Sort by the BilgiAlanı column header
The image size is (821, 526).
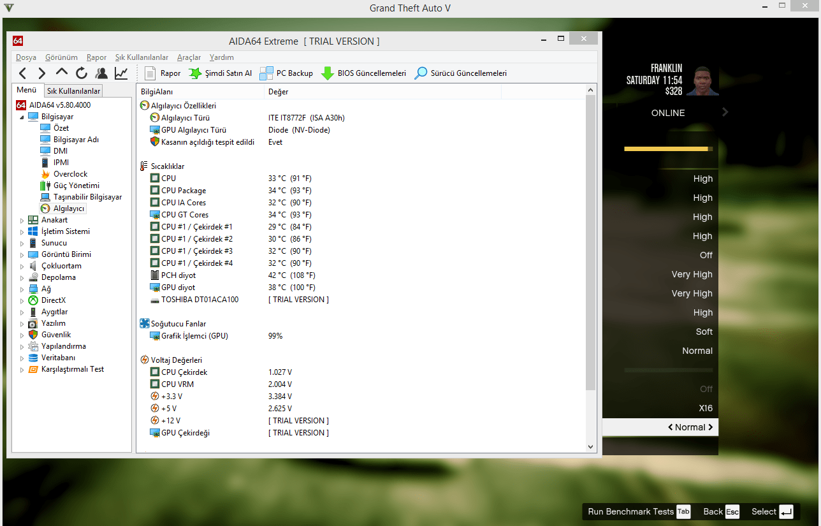coord(200,92)
